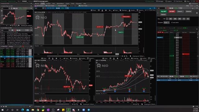Open Drawings menu on bottom-right NIO chart

tap(135, 58)
